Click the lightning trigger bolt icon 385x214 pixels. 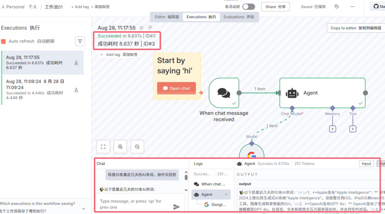201,93
